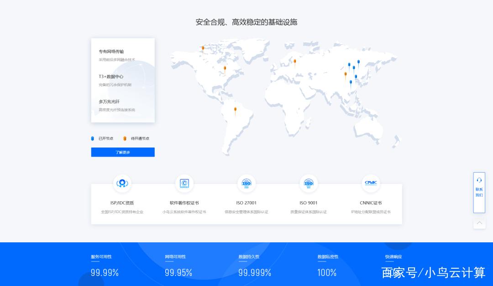
Task: Click the 99.95% 网络可用性 value
Action: [178, 272]
